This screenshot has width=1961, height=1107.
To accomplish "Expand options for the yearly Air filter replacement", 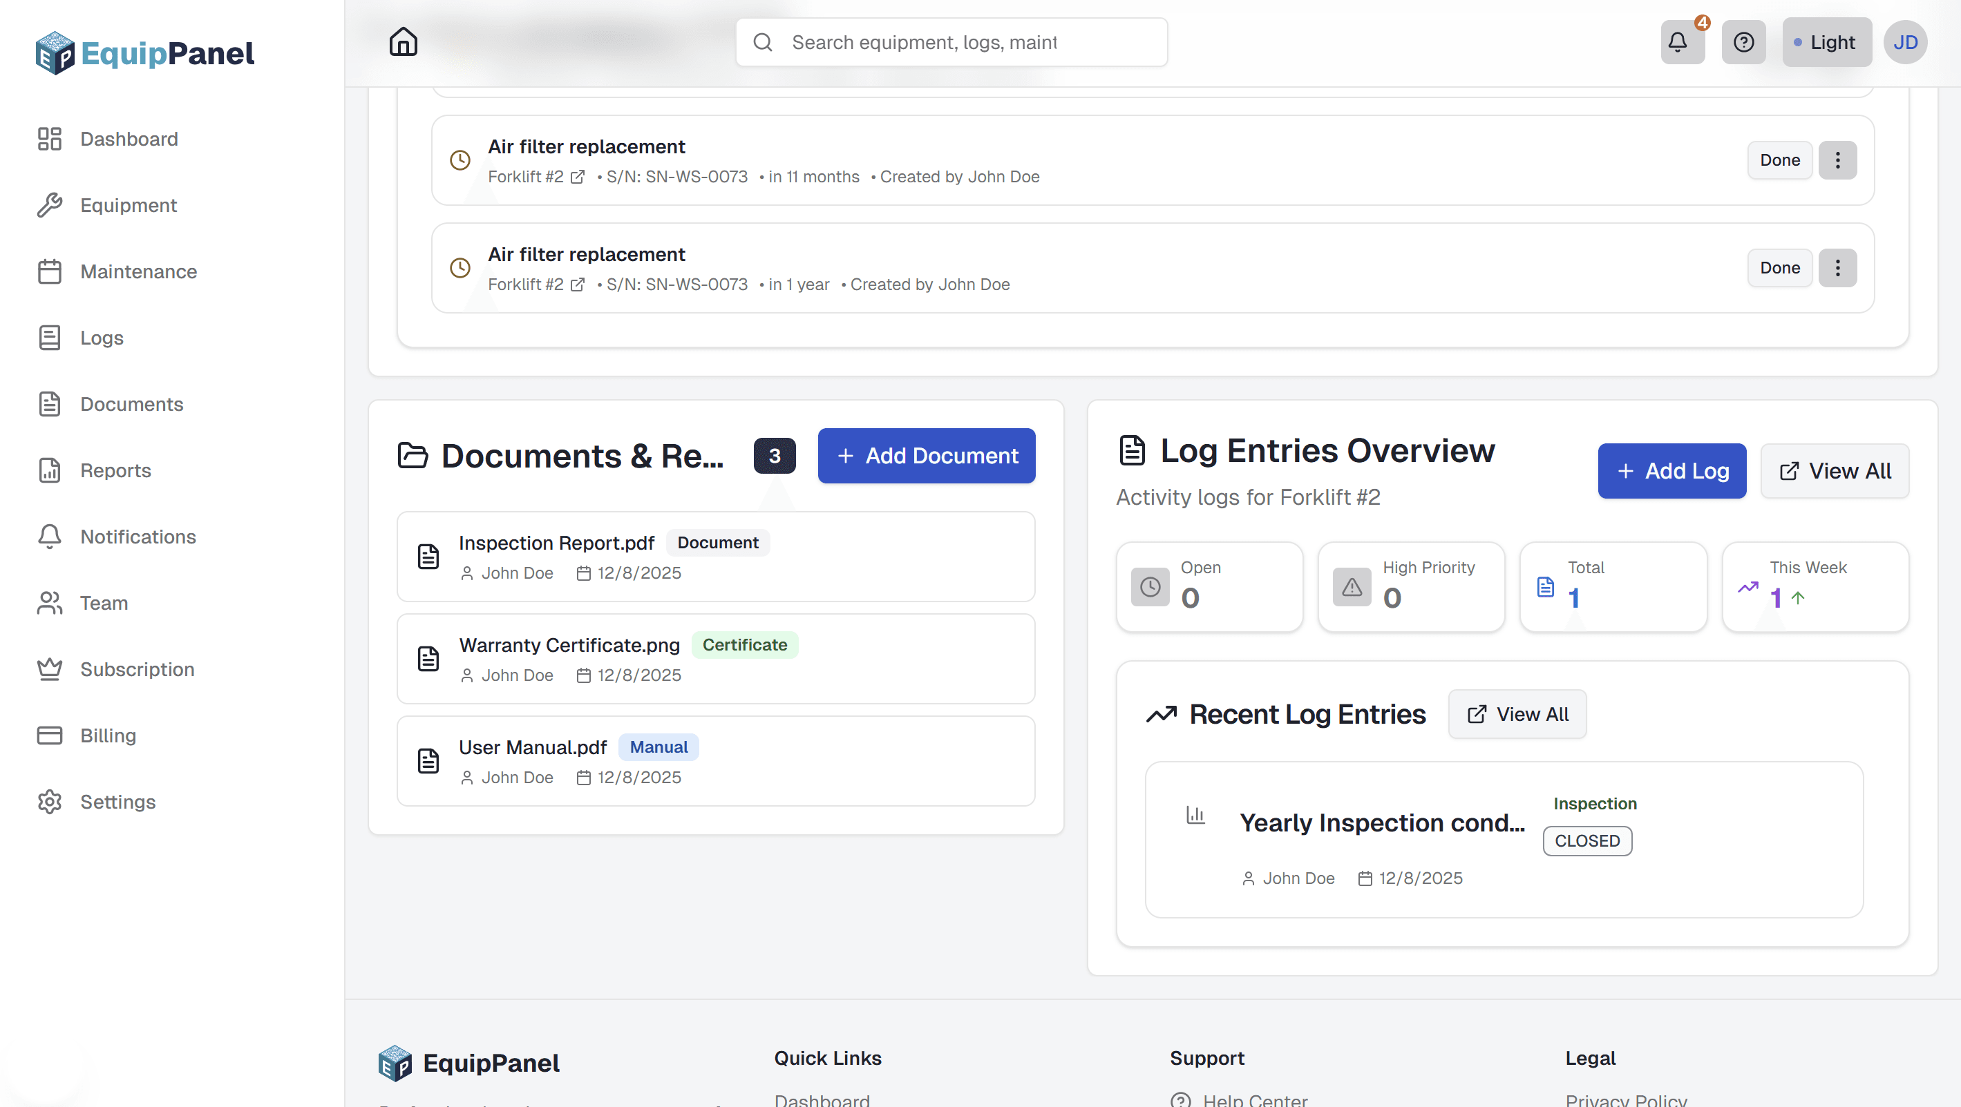I will point(1838,267).
